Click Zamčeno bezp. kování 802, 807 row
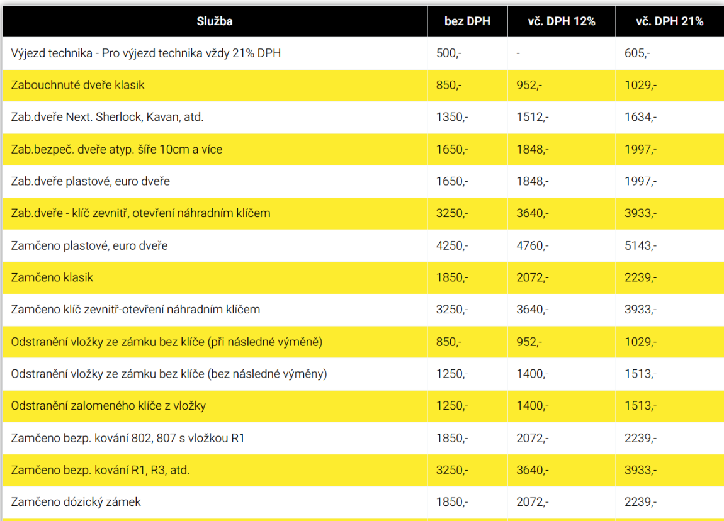724x521 pixels. click(x=363, y=438)
